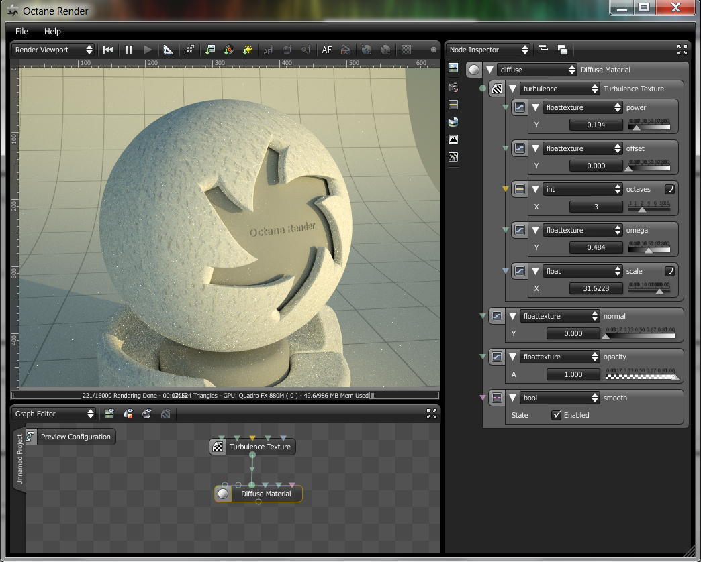Open the environment panorama sidebar icon
701x562 pixels.
click(x=453, y=122)
